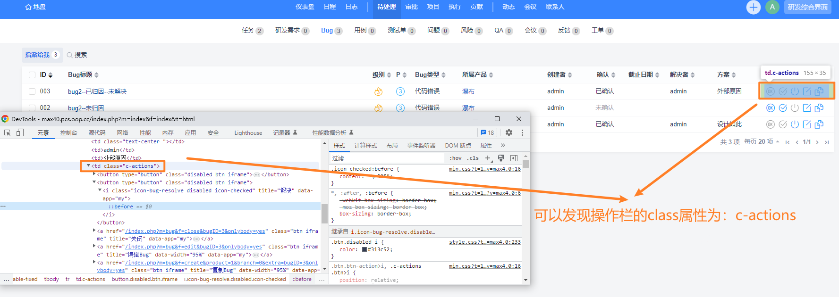The width and height of the screenshot is (839, 297).
Task: Tick the checkbox for bug 003
Action: click(x=32, y=91)
